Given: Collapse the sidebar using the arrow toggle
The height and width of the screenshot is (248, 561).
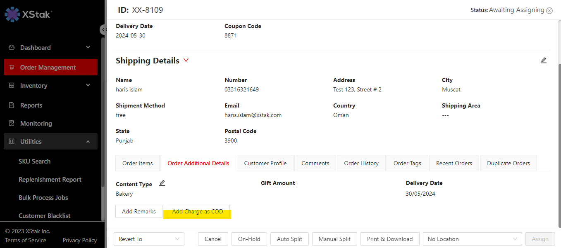Looking at the screenshot, I should coord(104,30).
